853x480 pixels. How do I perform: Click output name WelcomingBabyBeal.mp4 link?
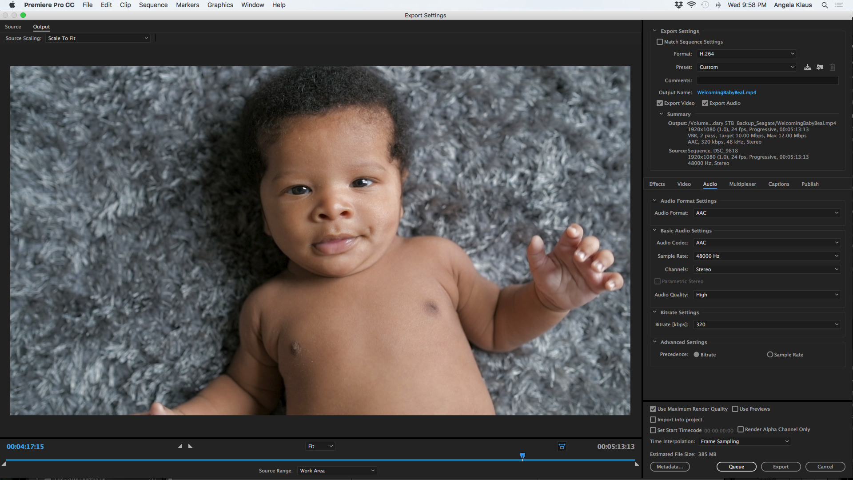tap(726, 92)
